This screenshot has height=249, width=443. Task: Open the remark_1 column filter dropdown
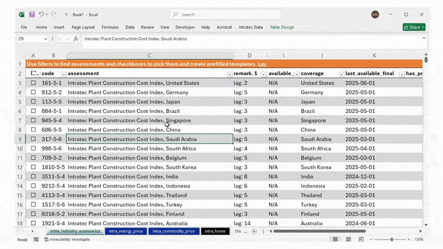(x=264, y=74)
